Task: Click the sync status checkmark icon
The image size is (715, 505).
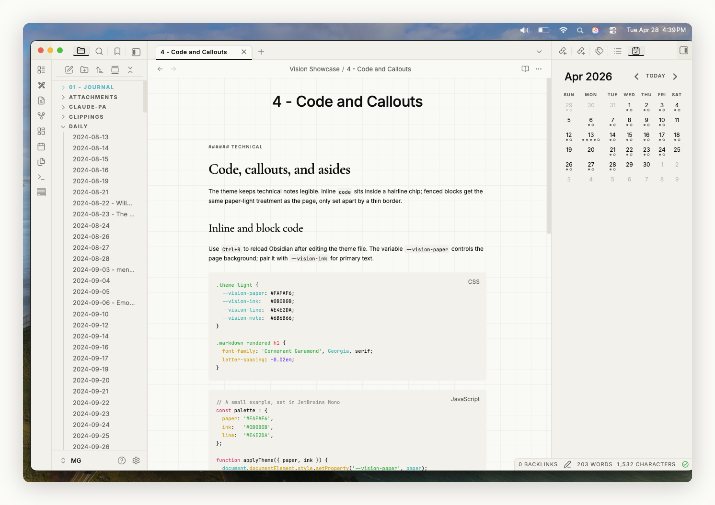Action: (x=685, y=464)
